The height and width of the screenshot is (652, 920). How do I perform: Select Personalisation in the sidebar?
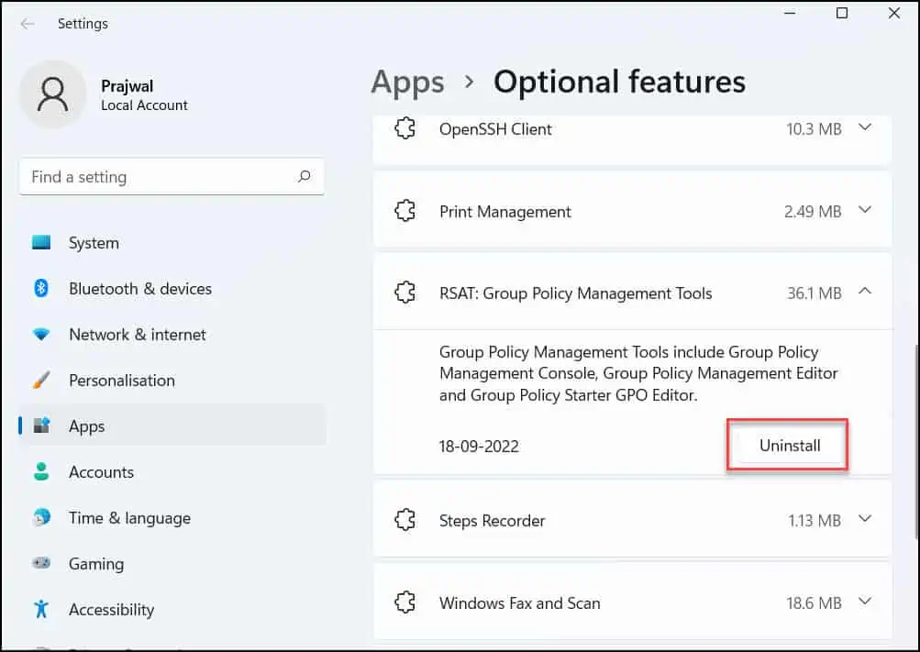pyautogui.click(x=172, y=380)
